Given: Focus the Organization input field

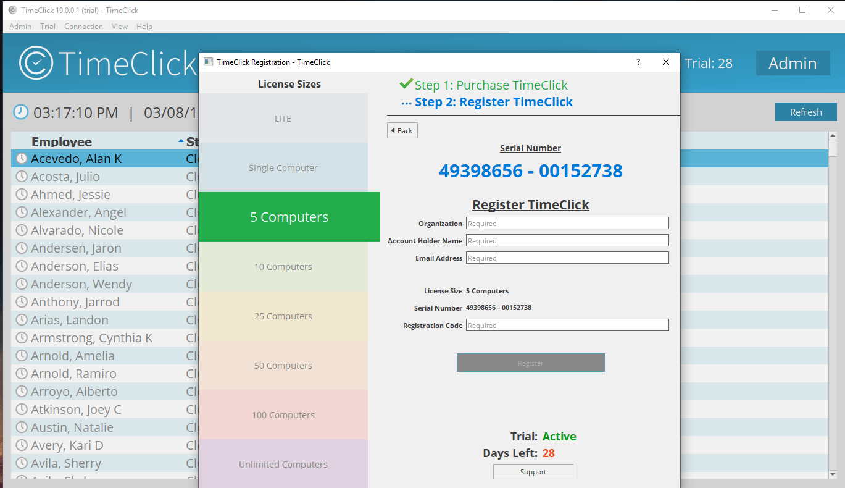Looking at the screenshot, I should (x=567, y=223).
